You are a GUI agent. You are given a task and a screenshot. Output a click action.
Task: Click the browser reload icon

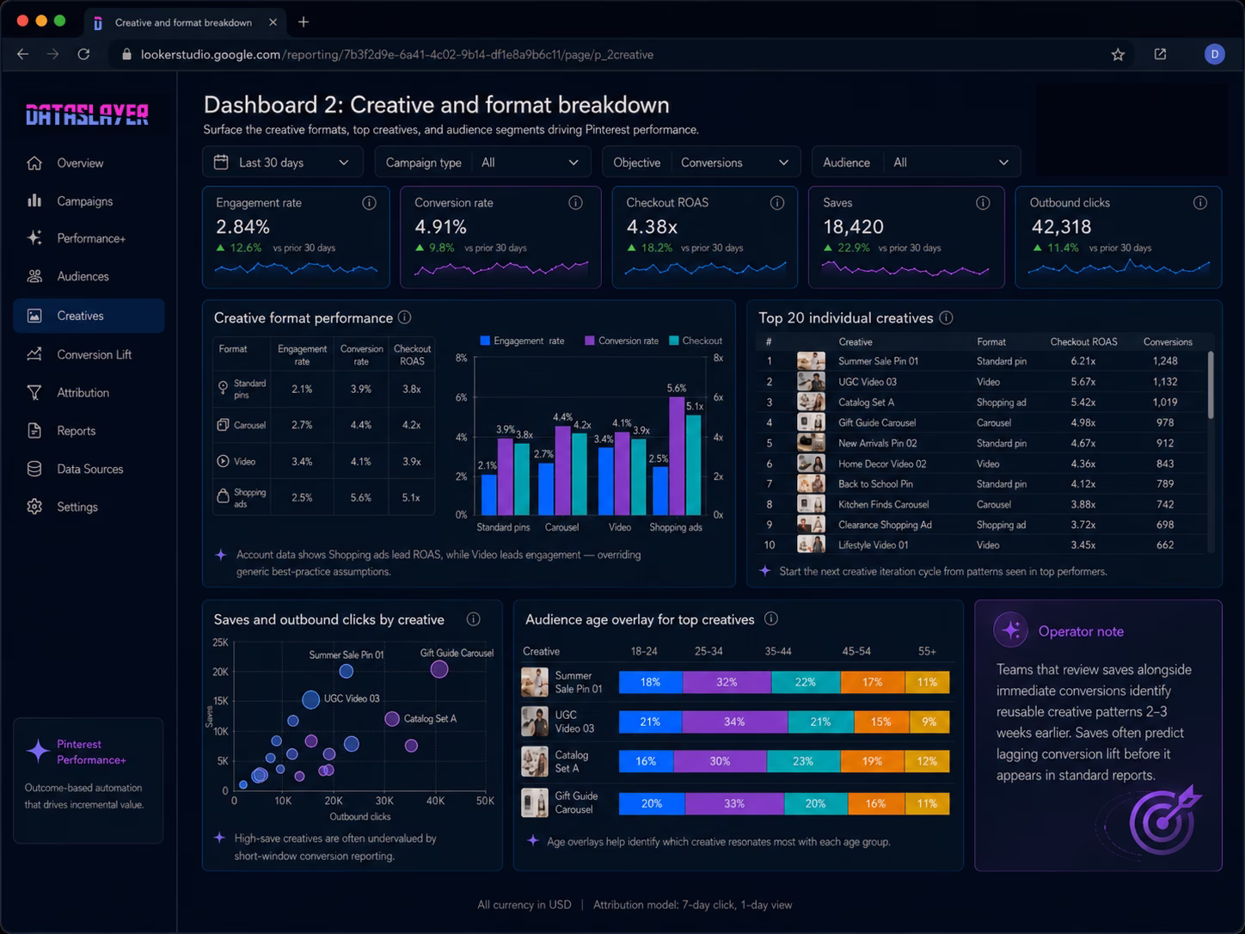click(x=83, y=54)
